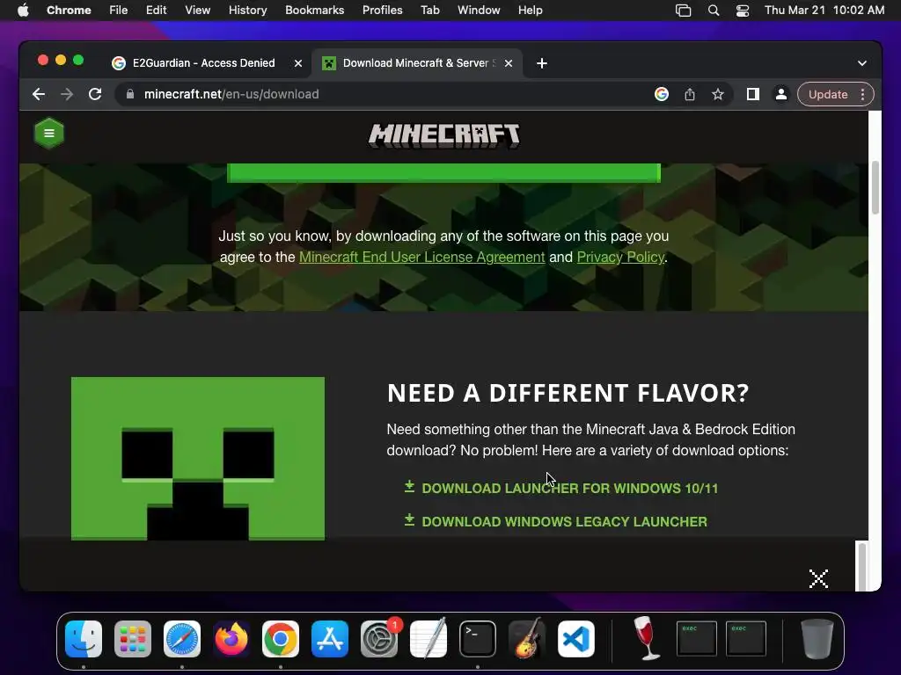Image resolution: width=901 pixels, height=675 pixels.
Task: Open the View menu
Action: [197, 11]
